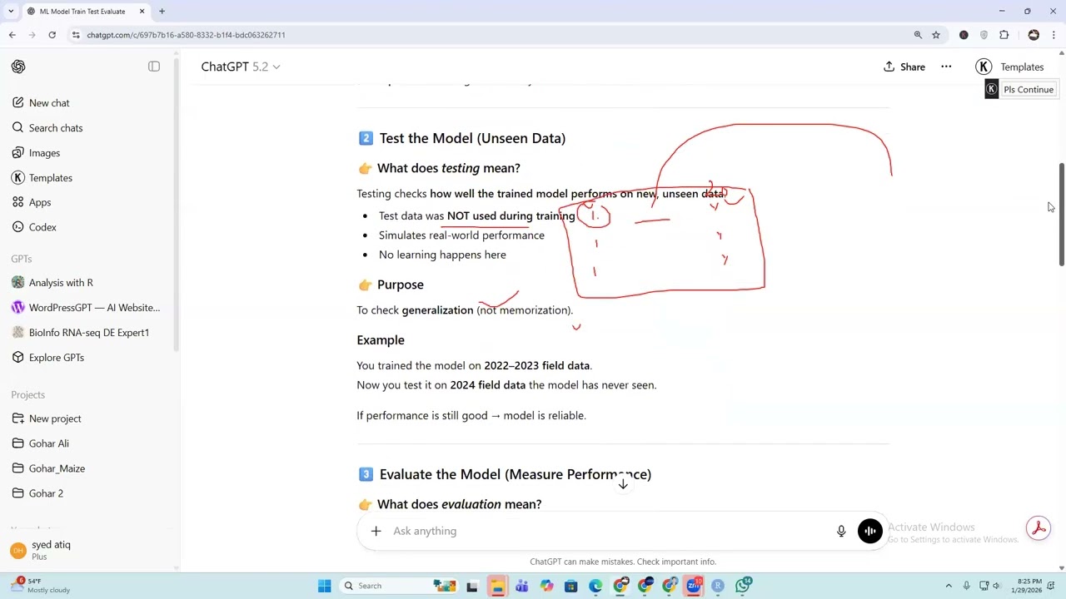Open the Analysis with R GPT
Image resolution: width=1066 pixels, height=599 pixels.
(x=61, y=283)
